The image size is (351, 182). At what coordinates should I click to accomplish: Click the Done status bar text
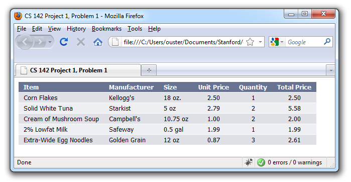coord(24,162)
